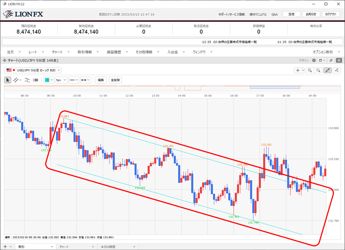The height and width of the screenshot is (250, 345).
Task: Expand the bottom plus tab dropdown arrow
Action: (x=11, y=247)
